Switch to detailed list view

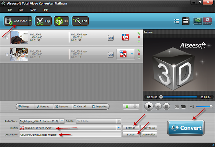tap(185, 21)
